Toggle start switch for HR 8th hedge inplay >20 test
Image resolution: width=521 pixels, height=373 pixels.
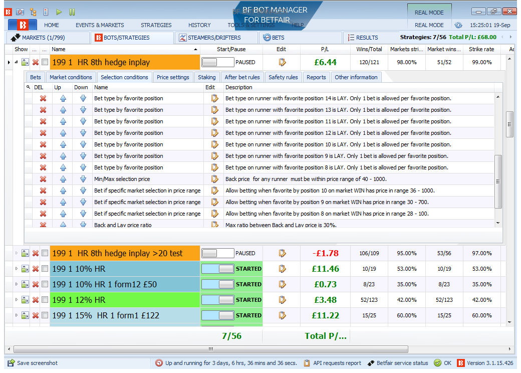pos(217,253)
